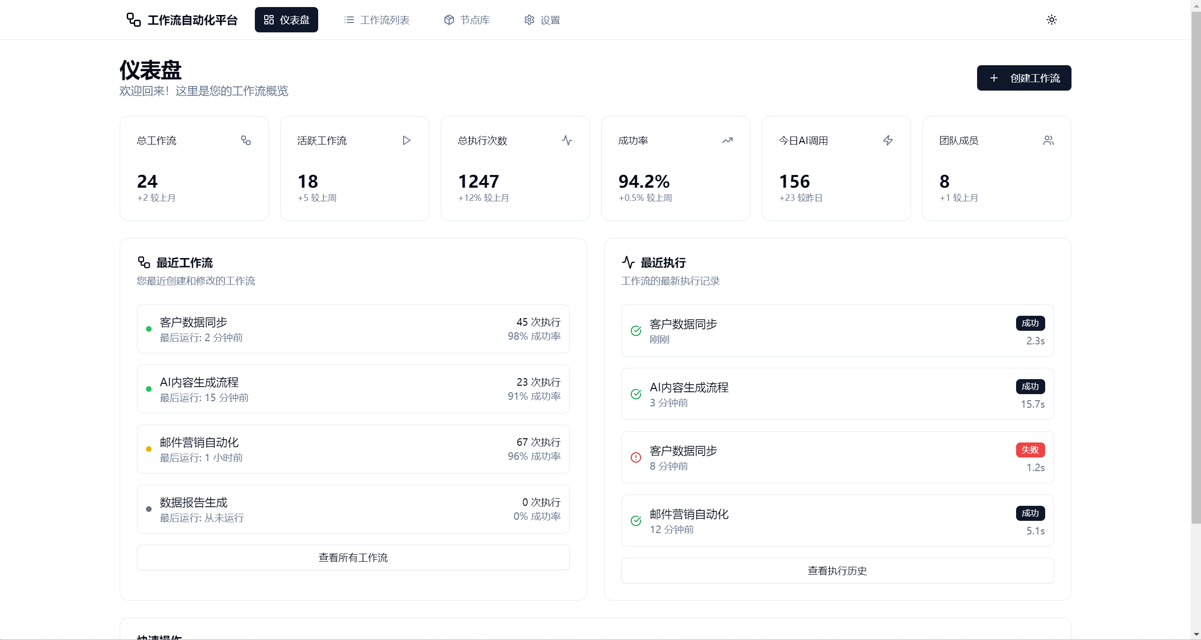This screenshot has width=1201, height=640.
Task: Click the activity pulse icon on 总执行次数 card
Action: point(567,140)
